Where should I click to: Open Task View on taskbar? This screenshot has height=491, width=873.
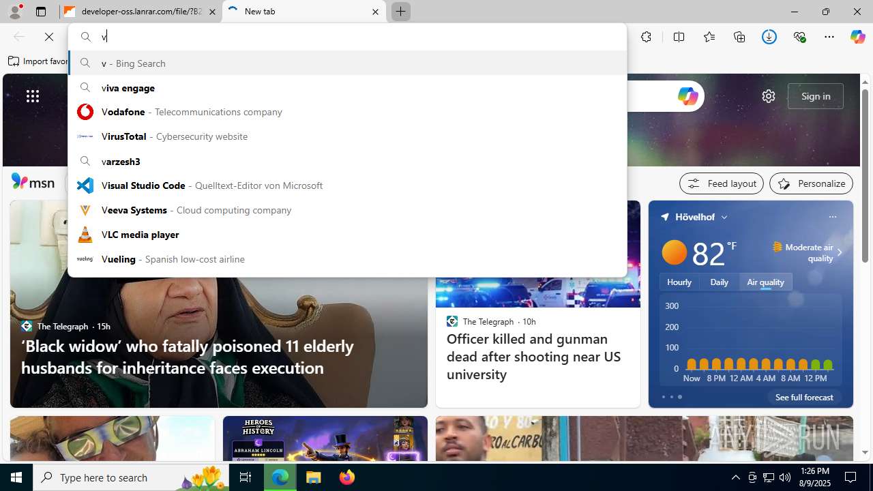coord(246,477)
